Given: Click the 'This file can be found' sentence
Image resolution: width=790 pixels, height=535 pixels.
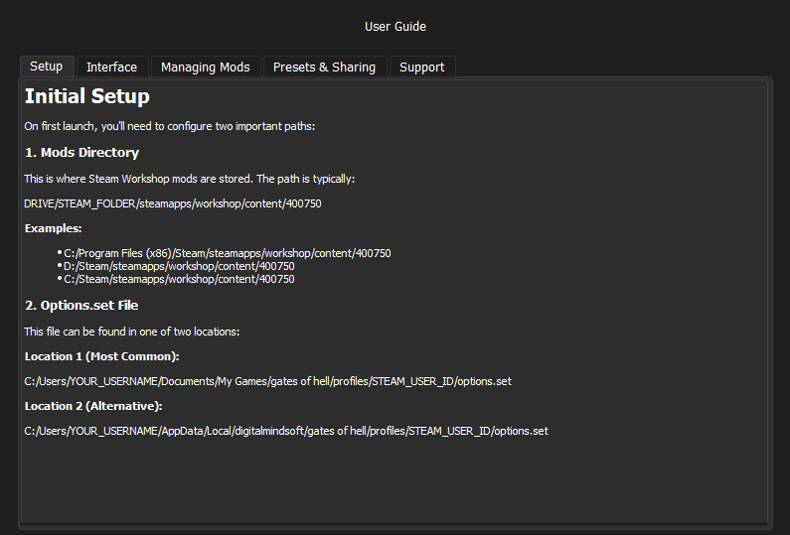Looking at the screenshot, I should click(131, 332).
